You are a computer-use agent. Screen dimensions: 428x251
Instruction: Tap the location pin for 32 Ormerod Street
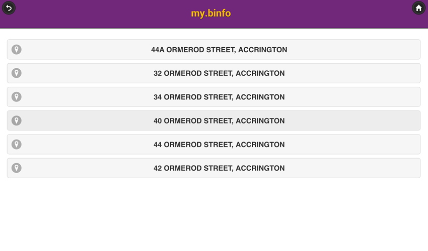(x=17, y=73)
